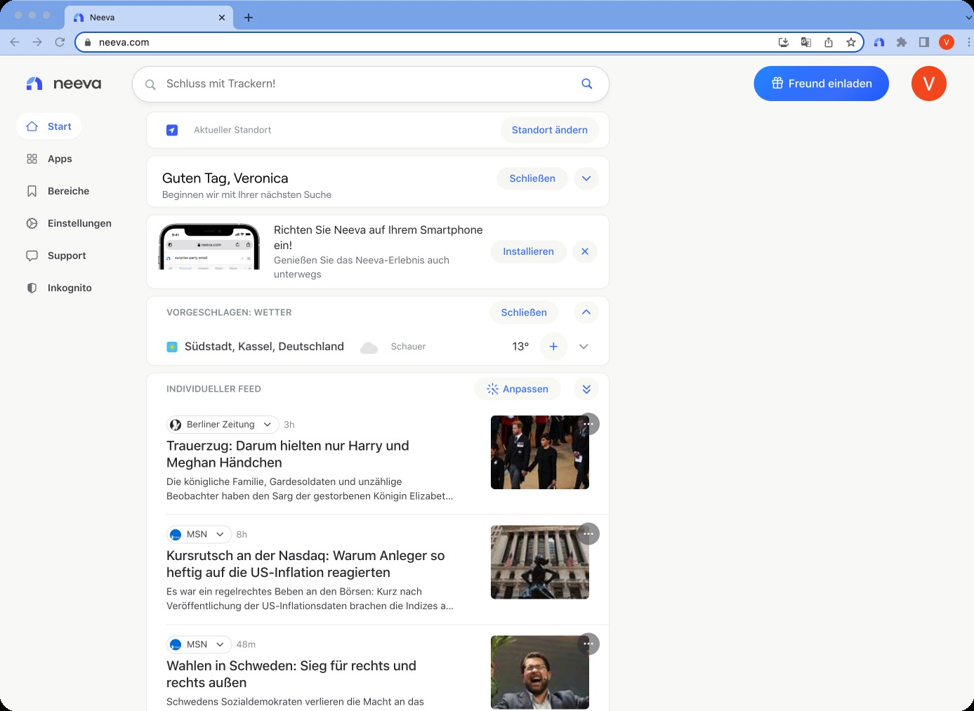The height and width of the screenshot is (711, 974).
Task: Open headline Kursrutsch an der Nasdaq
Action: (305, 564)
